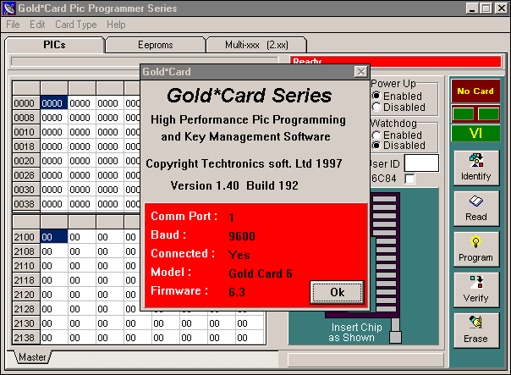Select the Master tab at bottom

click(32, 357)
